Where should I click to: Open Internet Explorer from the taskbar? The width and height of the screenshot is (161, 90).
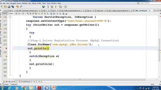coord(10,88)
